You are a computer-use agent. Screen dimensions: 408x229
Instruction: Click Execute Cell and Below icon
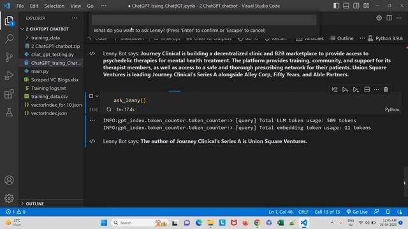pyautogui.click(x=356, y=90)
